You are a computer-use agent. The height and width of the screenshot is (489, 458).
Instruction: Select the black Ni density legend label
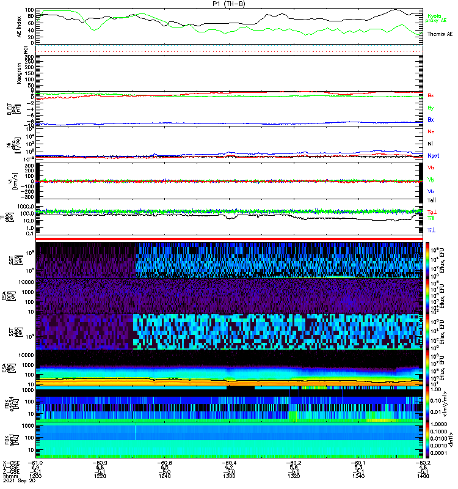(x=430, y=144)
